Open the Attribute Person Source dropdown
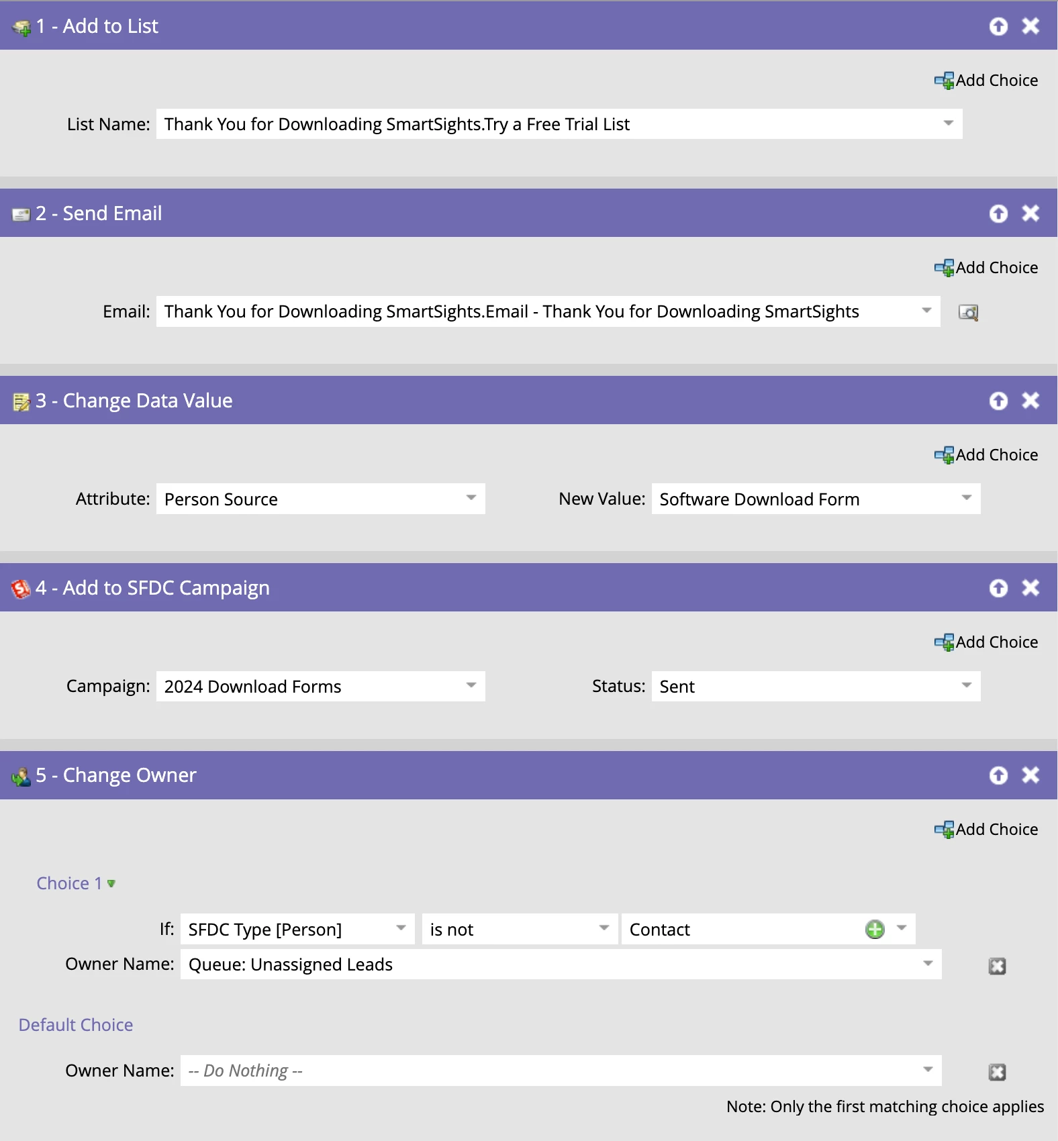The width and height of the screenshot is (1058, 1141). 471,498
